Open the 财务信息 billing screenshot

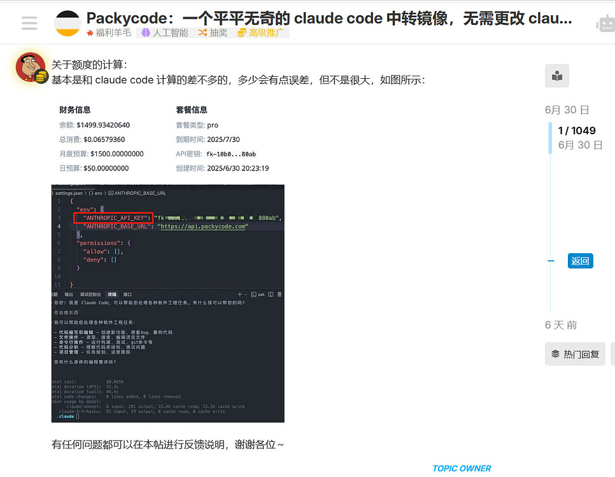[168, 139]
